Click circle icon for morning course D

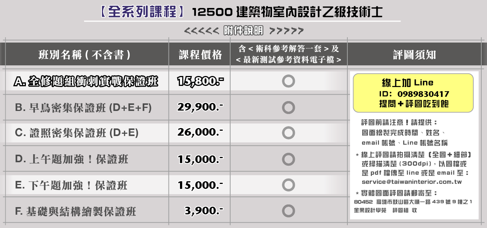point(288,159)
